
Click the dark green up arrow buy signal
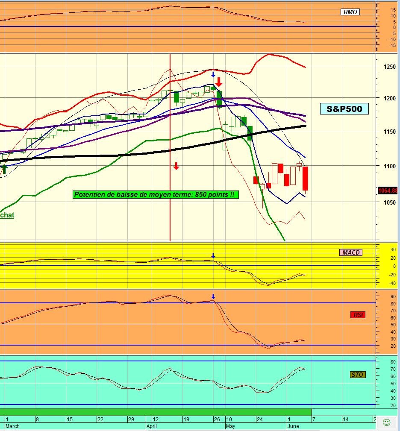point(4,169)
